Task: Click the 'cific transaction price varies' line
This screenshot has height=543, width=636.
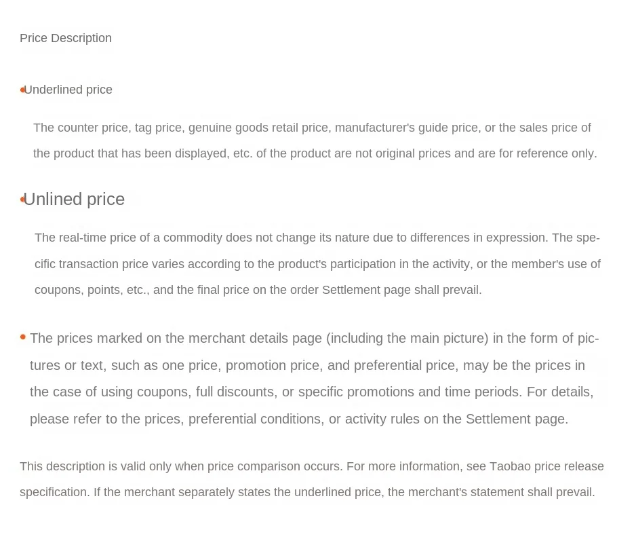Action: 317,264
